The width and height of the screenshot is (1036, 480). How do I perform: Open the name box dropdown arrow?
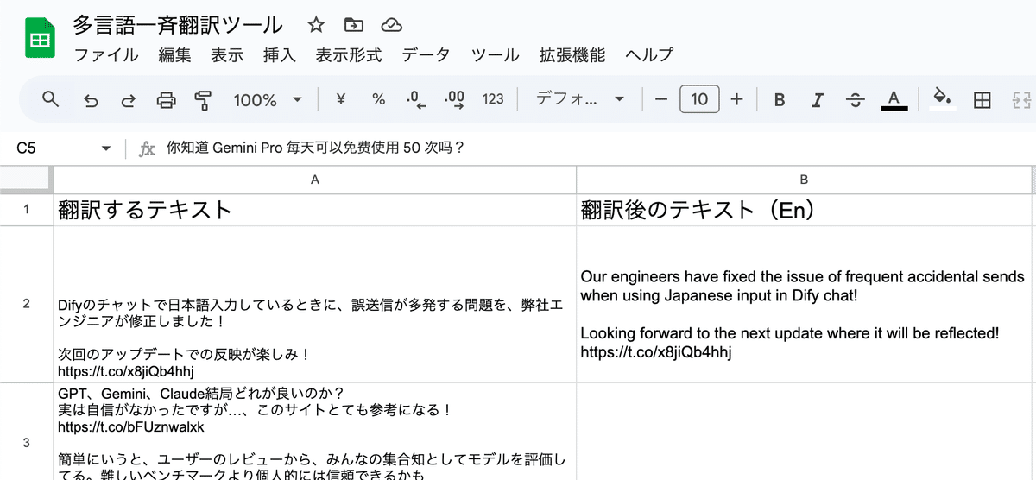106,148
